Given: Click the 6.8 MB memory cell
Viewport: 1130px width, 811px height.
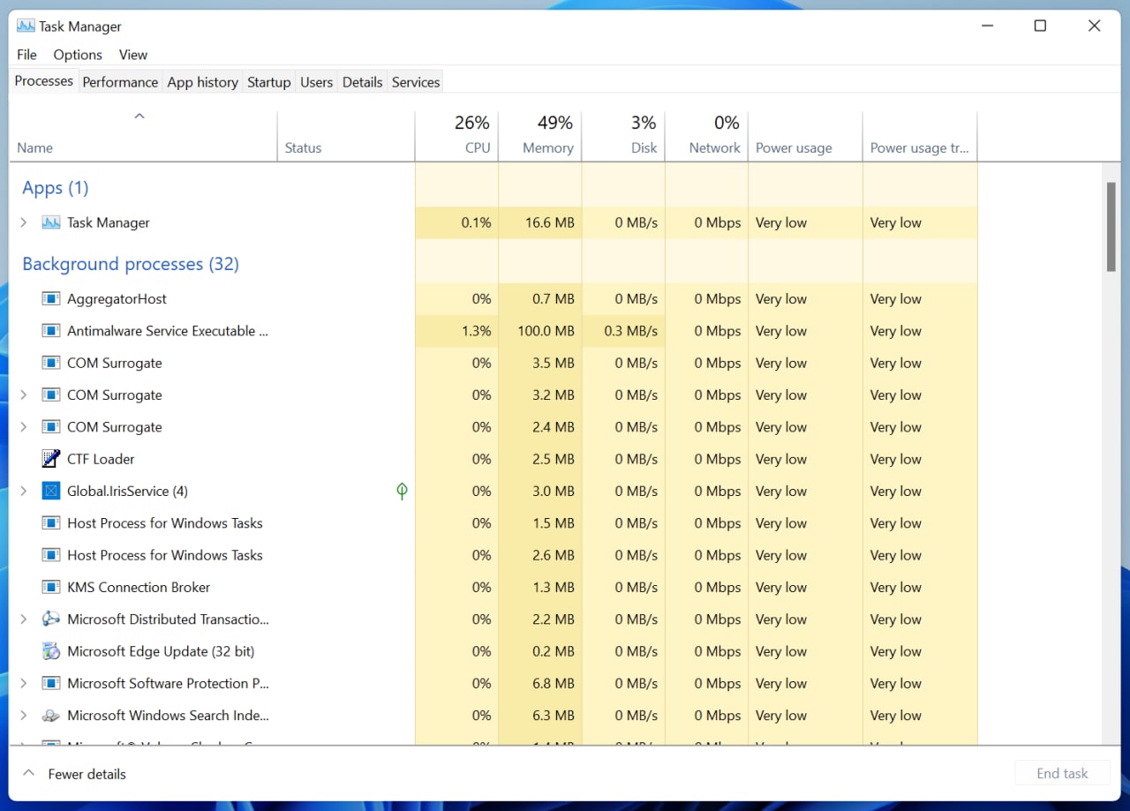Looking at the screenshot, I should click(540, 683).
